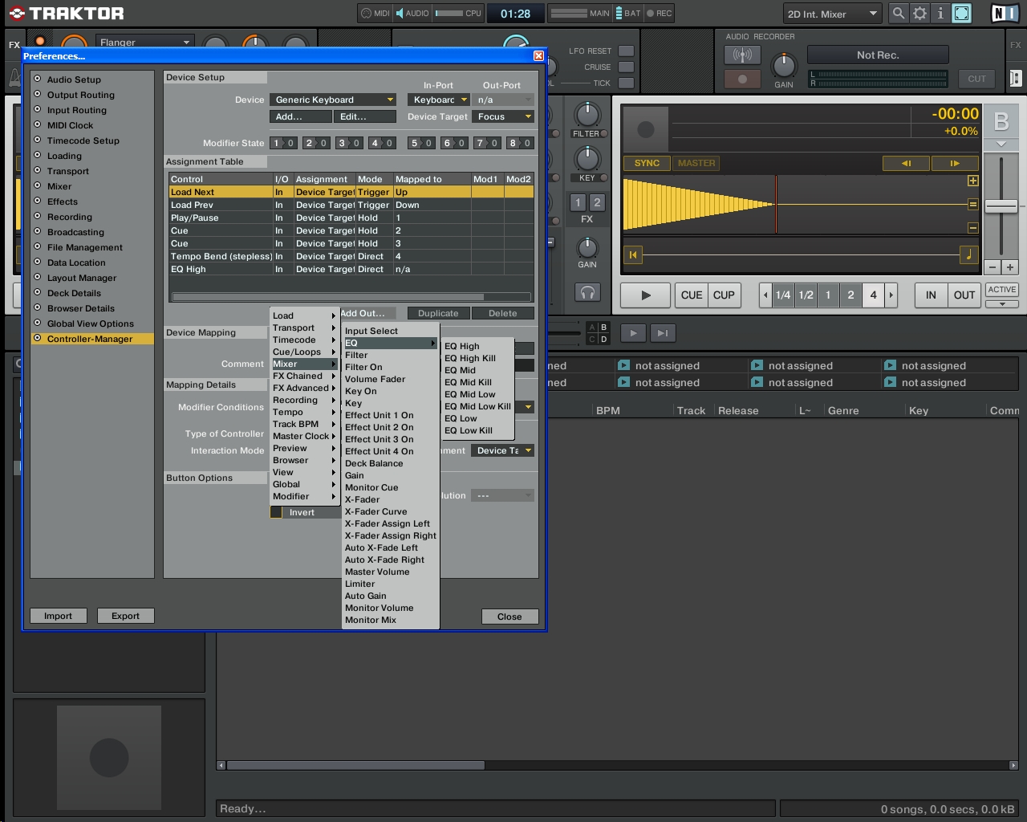
Task: Click the Deck B pitch fader handle
Action: click(x=1001, y=206)
